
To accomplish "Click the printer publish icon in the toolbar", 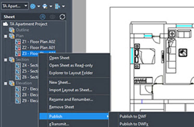I will coord(45,6).
